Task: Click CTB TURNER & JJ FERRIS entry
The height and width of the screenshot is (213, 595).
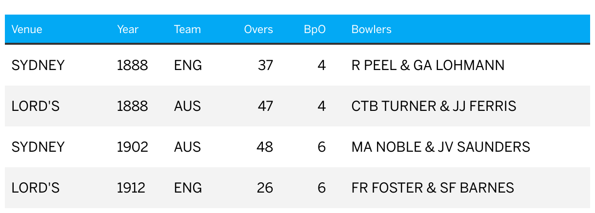Action: (434, 106)
